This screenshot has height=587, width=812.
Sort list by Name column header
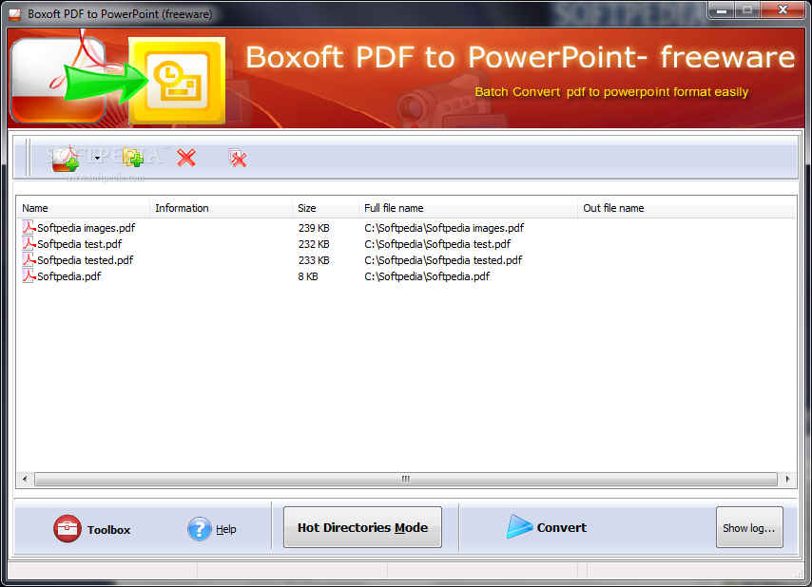pyautogui.click(x=83, y=208)
